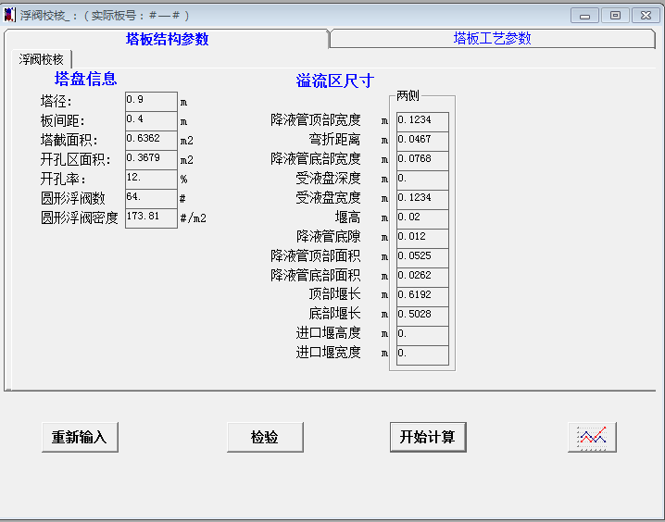The image size is (665, 522).
Task: Click the 进口堰高度 field
Action: point(422,336)
